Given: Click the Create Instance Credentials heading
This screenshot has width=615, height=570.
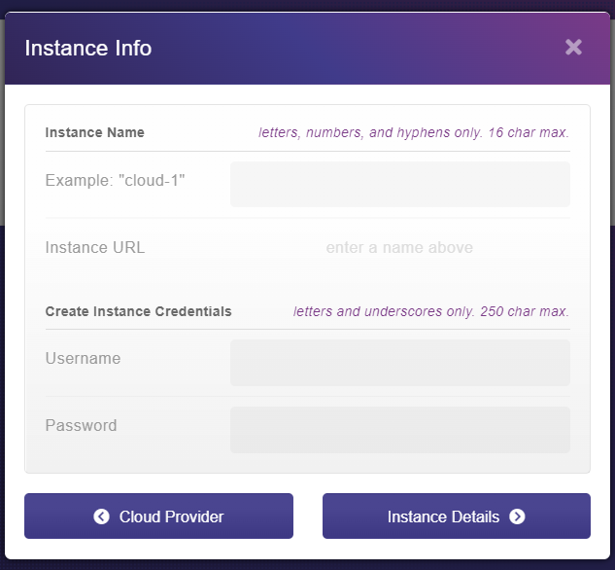Looking at the screenshot, I should click(x=138, y=312).
